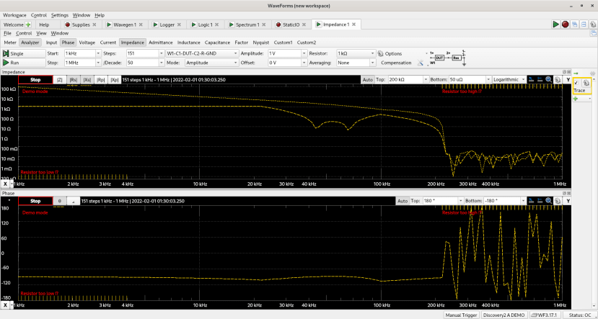
Task: Switch to the Logic 1 tab
Action: click(x=206, y=24)
